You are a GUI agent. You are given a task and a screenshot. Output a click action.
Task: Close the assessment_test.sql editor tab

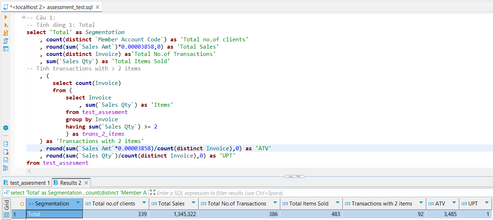(98, 7)
